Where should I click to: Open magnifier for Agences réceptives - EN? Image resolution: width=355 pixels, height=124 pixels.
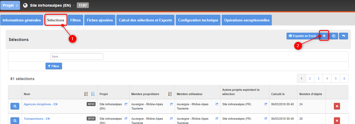15,106
